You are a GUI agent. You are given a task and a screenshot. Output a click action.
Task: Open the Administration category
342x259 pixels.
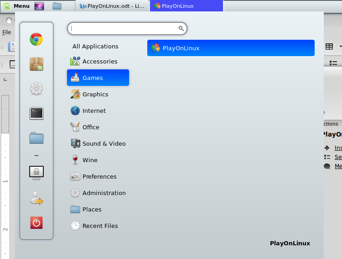(98, 193)
